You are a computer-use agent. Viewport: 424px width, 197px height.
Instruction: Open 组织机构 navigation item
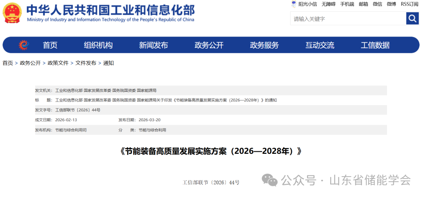[x=98, y=45]
